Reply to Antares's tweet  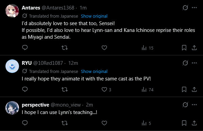(25, 48)
